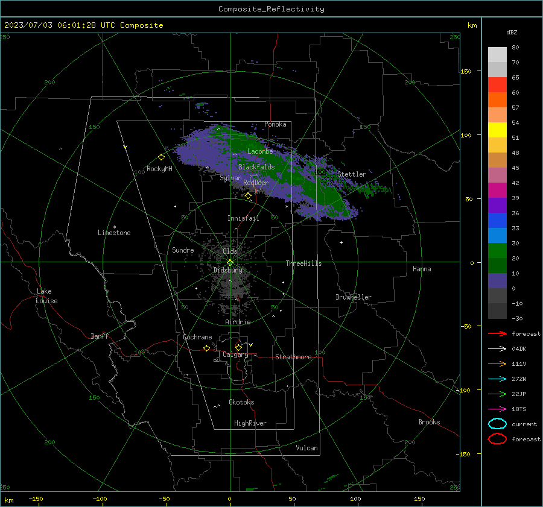Click the slate-purple 10-0 dBZ swatch
This screenshot has width=543, height=507.
[497, 280]
